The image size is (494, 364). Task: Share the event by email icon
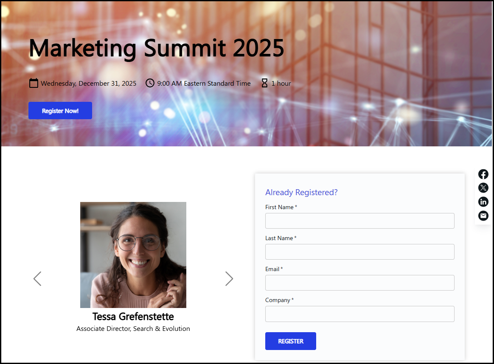483,216
